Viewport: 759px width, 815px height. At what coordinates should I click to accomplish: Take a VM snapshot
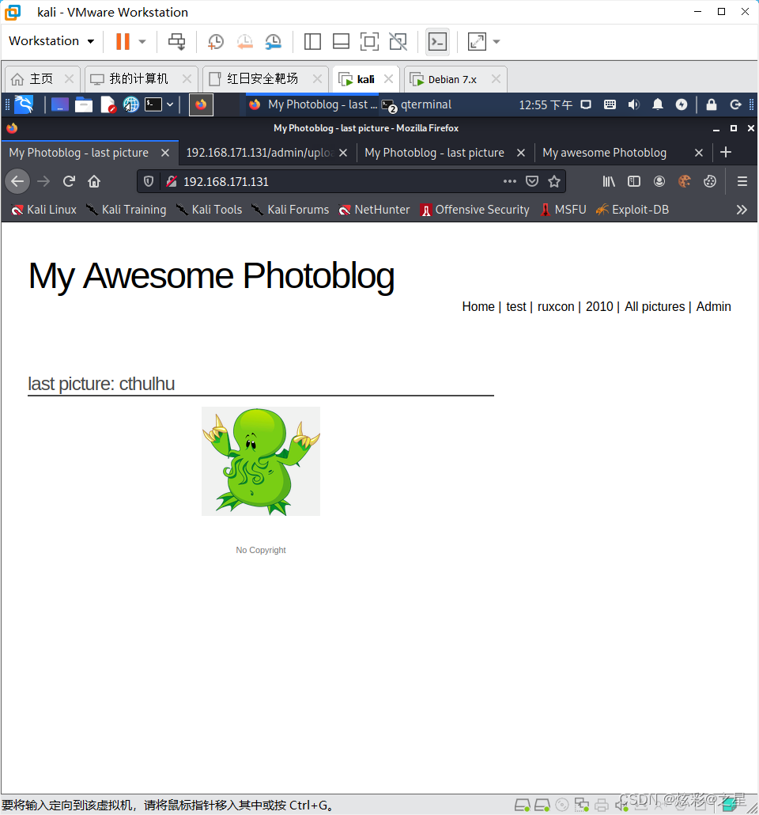(216, 42)
